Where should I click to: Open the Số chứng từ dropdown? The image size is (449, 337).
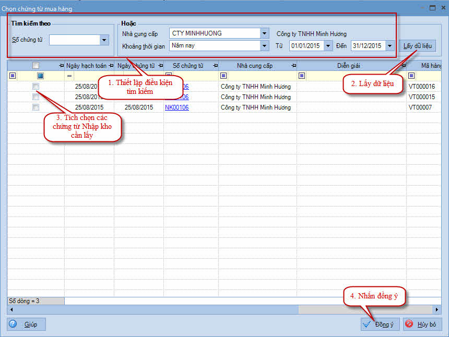tap(104, 40)
